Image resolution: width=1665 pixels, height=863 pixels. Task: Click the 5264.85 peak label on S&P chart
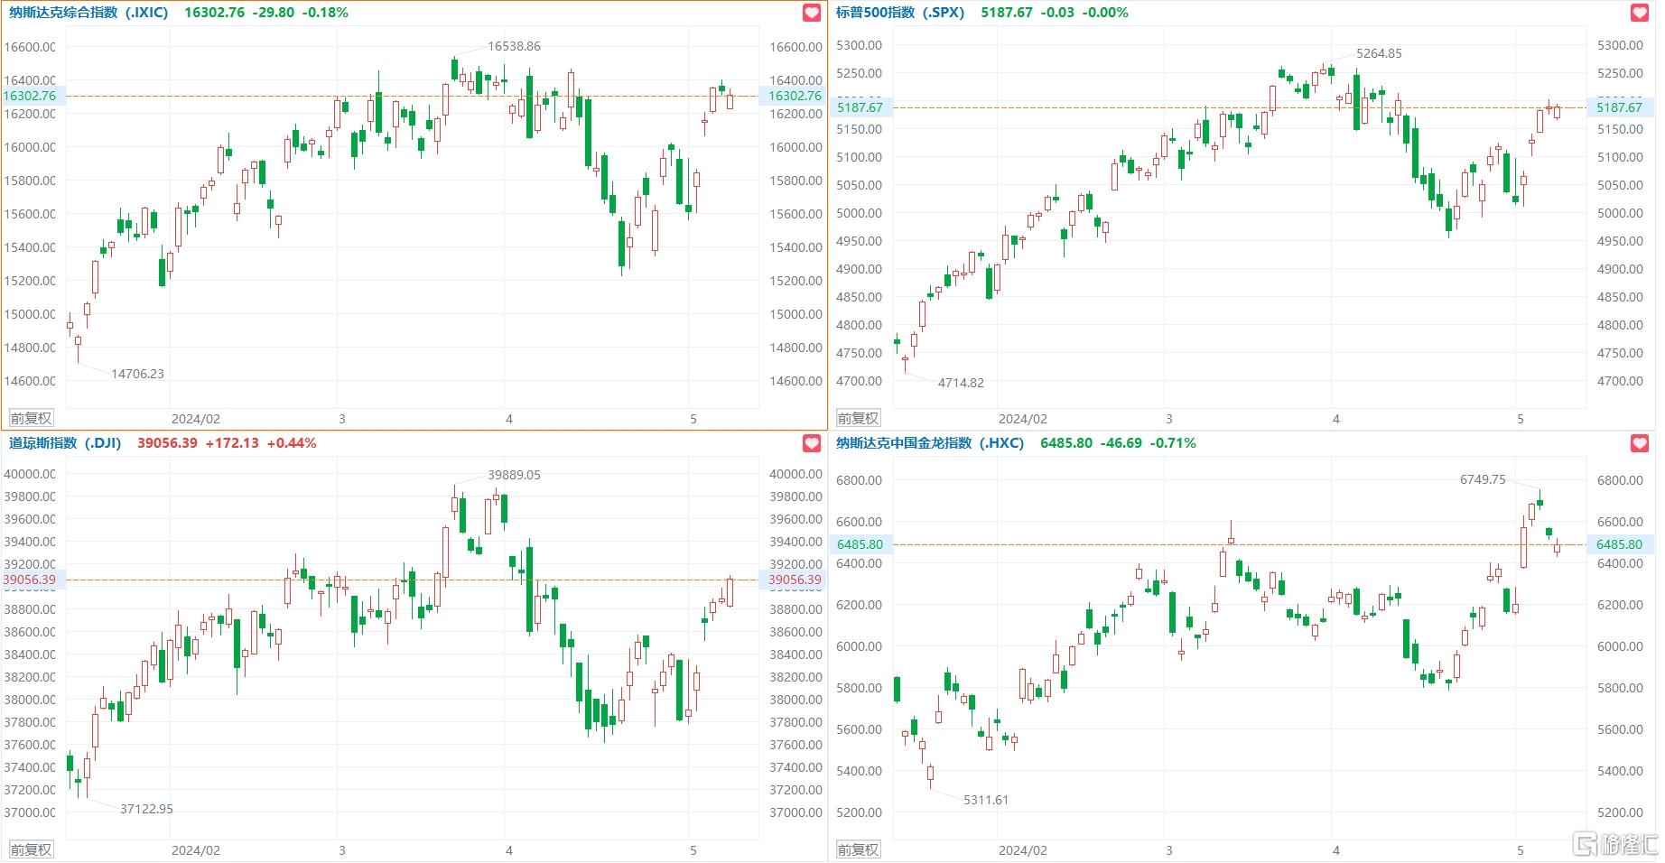(1379, 53)
